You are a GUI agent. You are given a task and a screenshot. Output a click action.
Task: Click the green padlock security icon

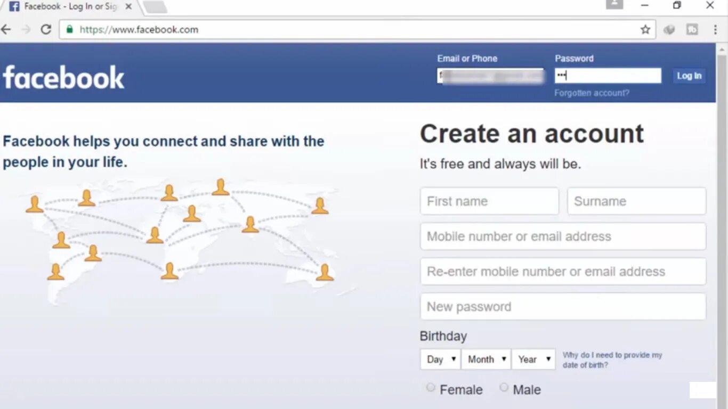pos(69,29)
